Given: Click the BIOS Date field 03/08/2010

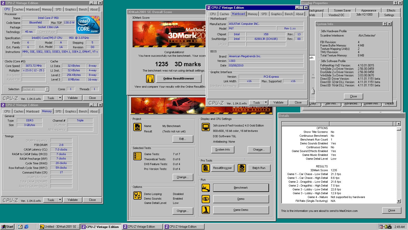Looking at the screenshot, I should tap(266, 65).
